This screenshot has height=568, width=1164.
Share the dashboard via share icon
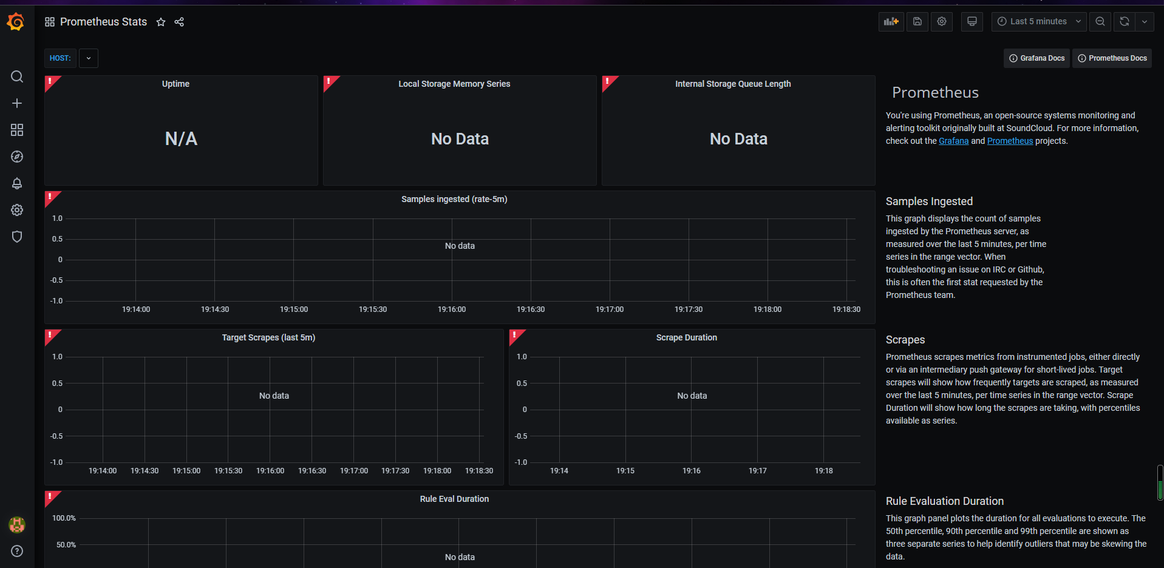click(x=179, y=22)
